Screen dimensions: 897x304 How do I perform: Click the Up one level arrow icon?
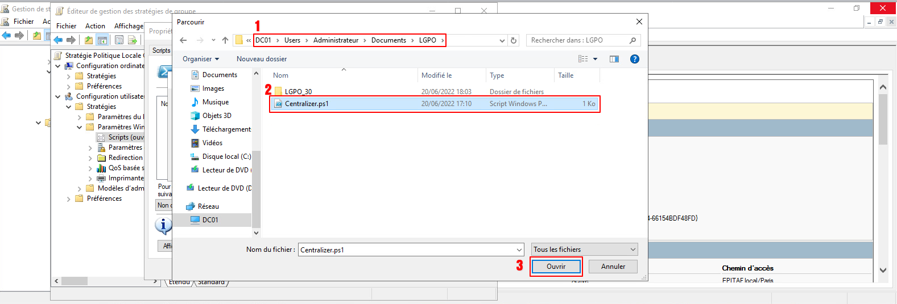tap(225, 40)
